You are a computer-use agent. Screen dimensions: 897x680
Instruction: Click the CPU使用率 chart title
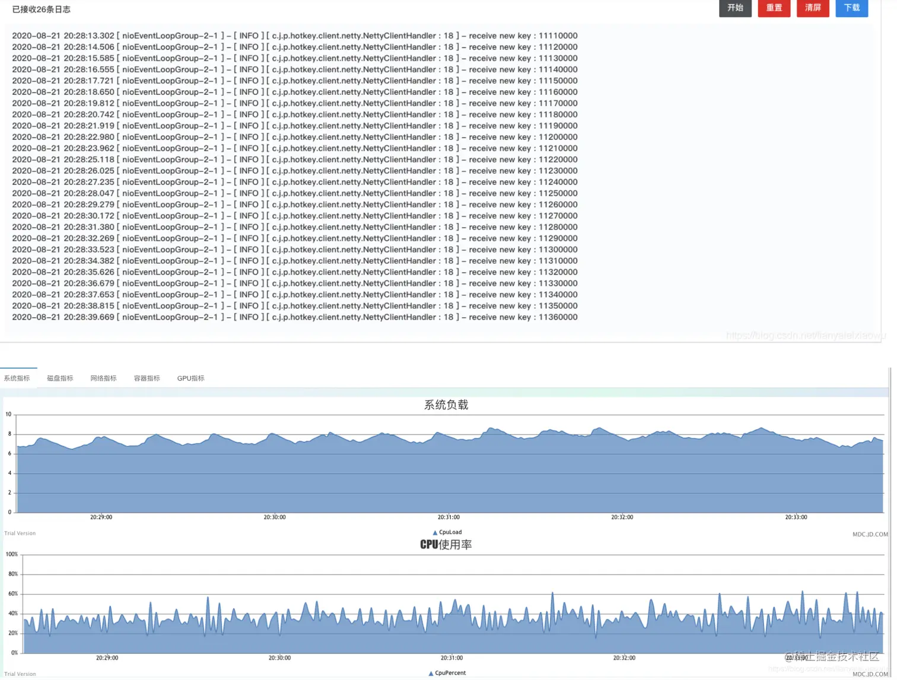click(x=446, y=544)
